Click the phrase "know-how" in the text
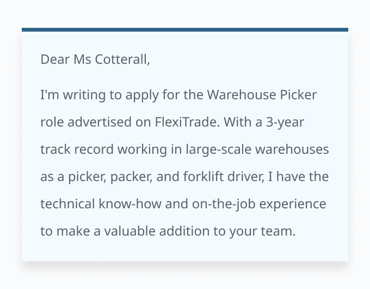Screen dimensions: 370x289 pos(130,204)
